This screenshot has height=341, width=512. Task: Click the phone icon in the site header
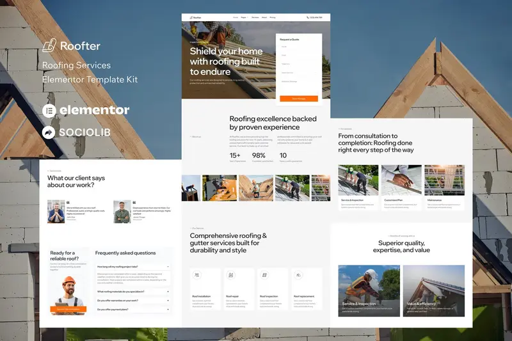click(x=308, y=18)
